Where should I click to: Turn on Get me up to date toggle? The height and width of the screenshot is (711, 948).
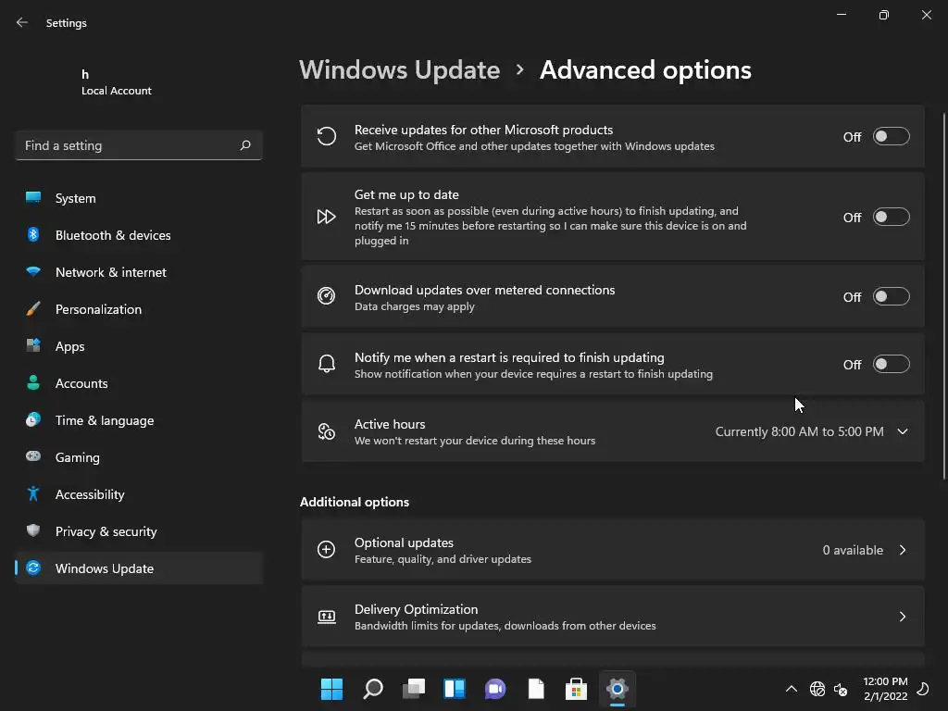point(892,217)
